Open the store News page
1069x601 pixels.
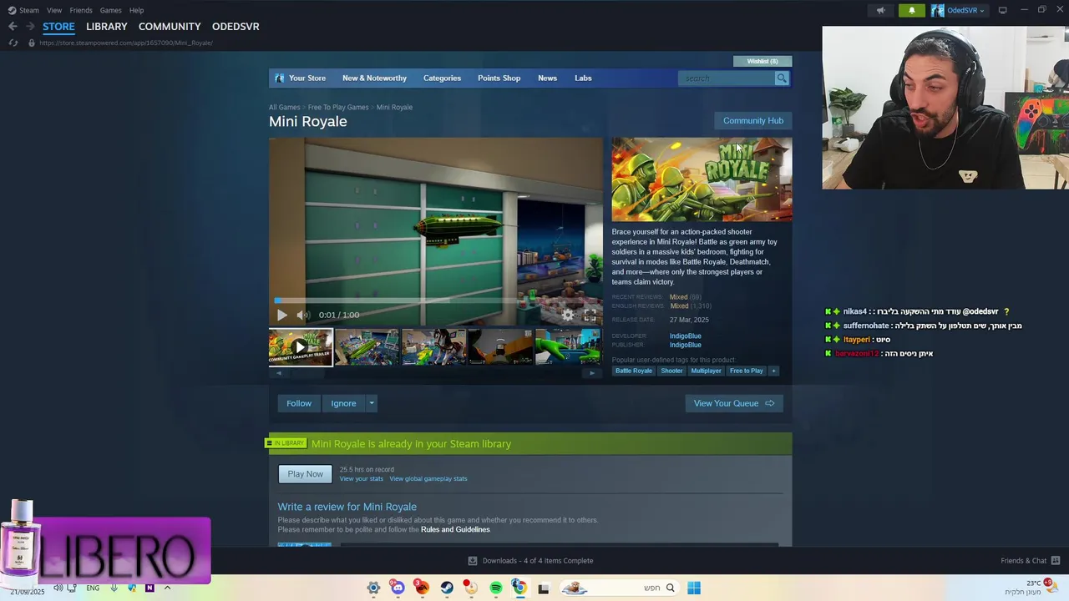[547, 78]
